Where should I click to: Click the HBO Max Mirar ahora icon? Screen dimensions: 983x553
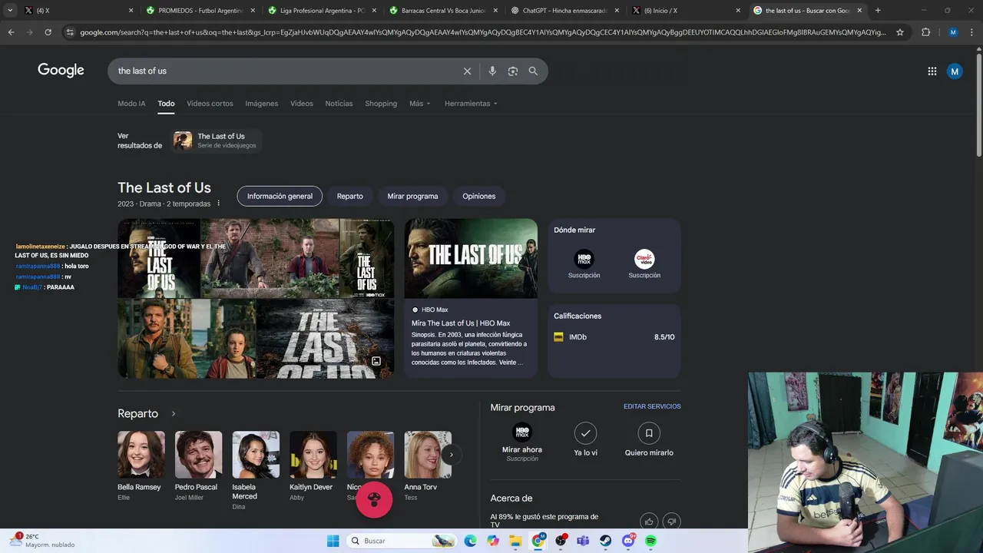click(x=522, y=432)
